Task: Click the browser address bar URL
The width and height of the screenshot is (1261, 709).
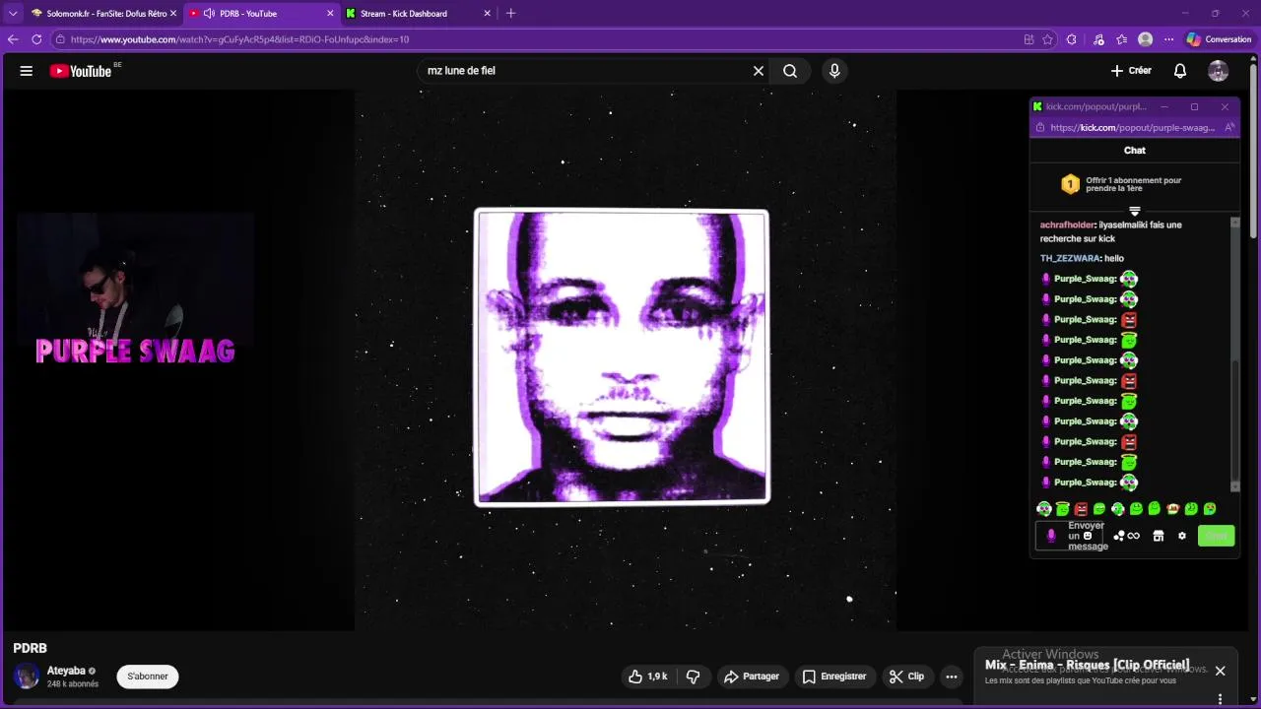Action: pos(239,39)
